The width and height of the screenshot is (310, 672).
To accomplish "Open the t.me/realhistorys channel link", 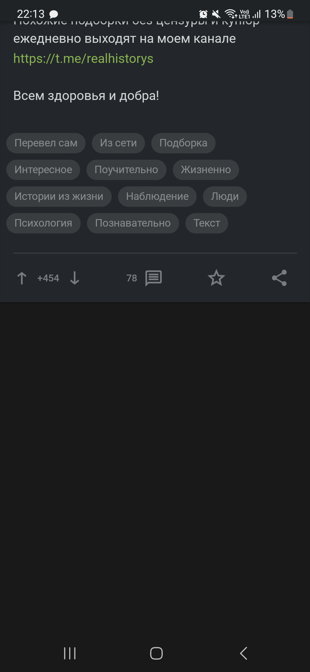I will pos(83,59).
